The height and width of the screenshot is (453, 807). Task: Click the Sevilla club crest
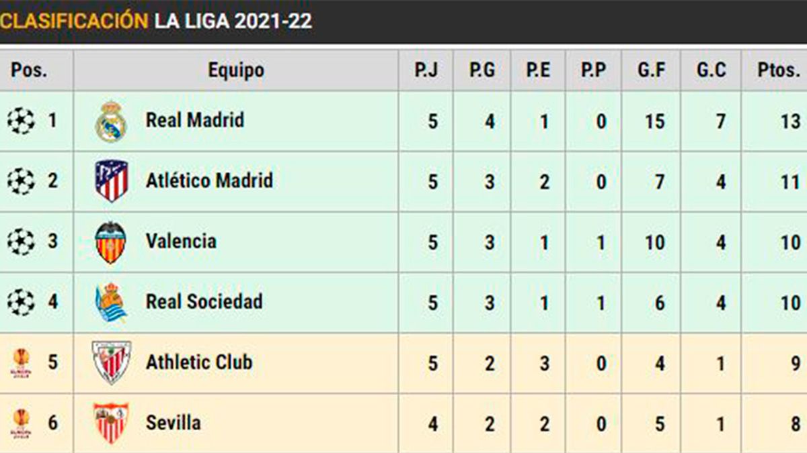pyautogui.click(x=111, y=423)
